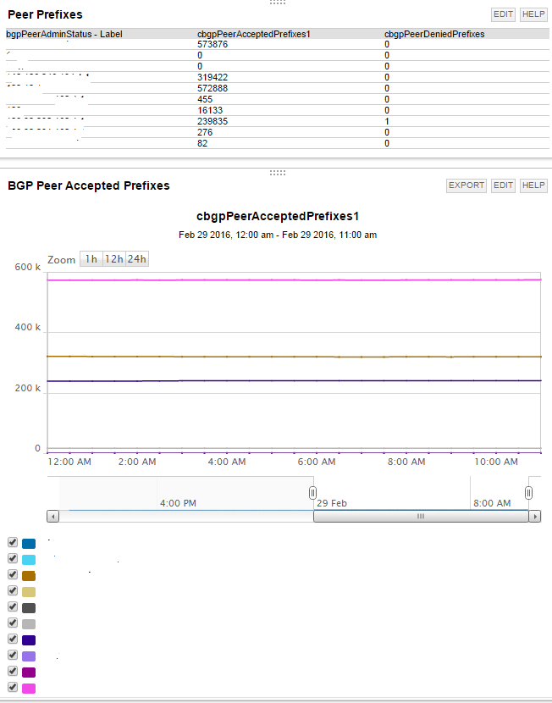Select the 455 accepted prefixes cell
Screen dimensions: 552x703
click(x=205, y=100)
